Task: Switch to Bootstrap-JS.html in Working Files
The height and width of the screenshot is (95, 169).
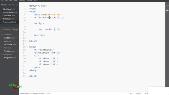Action: [x=10, y=12]
